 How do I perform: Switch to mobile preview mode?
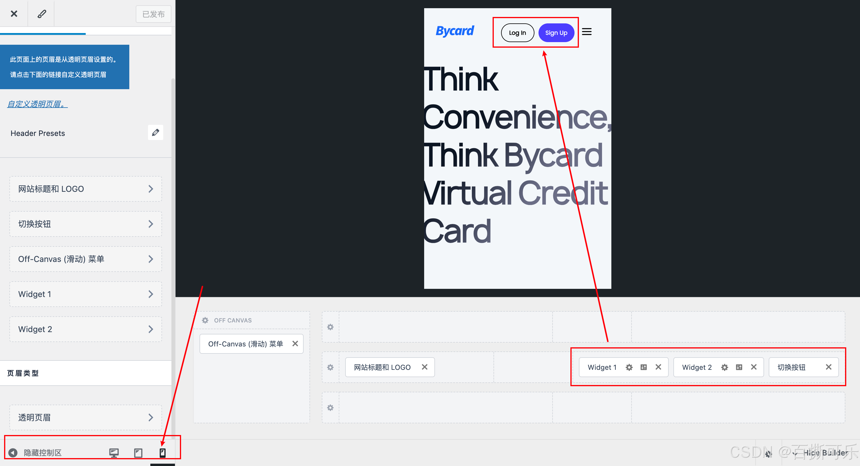point(163,453)
